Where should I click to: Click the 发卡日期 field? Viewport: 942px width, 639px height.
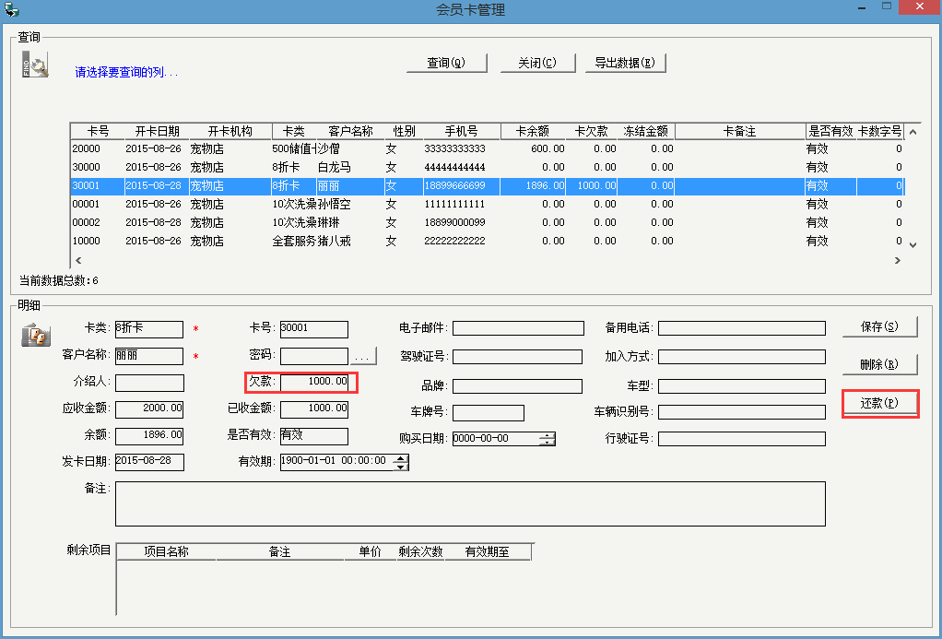[x=149, y=462]
